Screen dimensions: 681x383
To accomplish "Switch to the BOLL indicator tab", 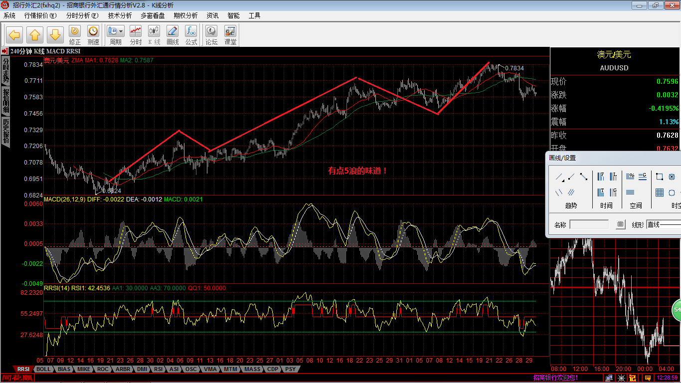I will (x=44, y=370).
